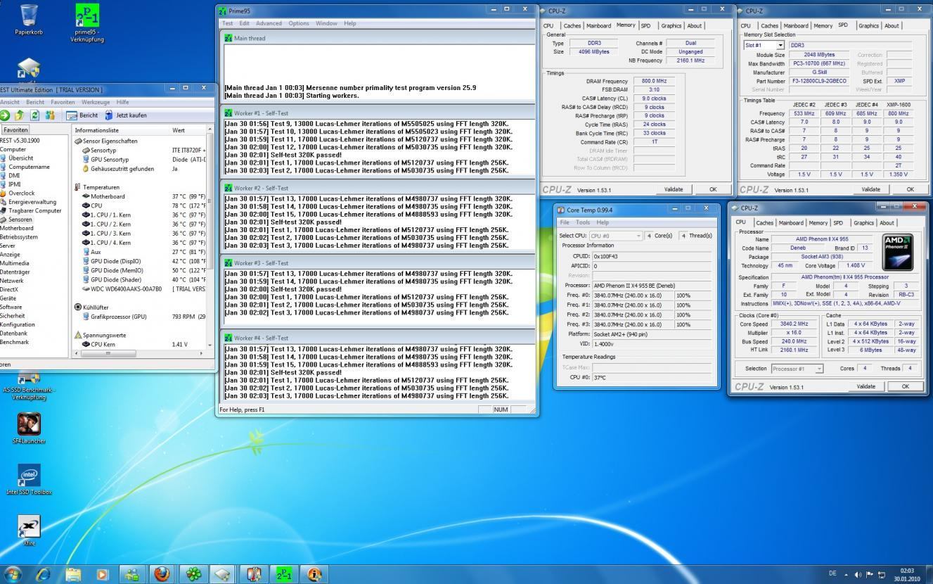This screenshot has width=933, height=584.
Task: Open the Select CPU dropdown in Core Temp
Action: [x=615, y=236]
